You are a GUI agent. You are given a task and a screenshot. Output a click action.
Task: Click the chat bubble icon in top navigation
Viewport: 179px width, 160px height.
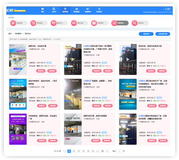coord(88,10)
